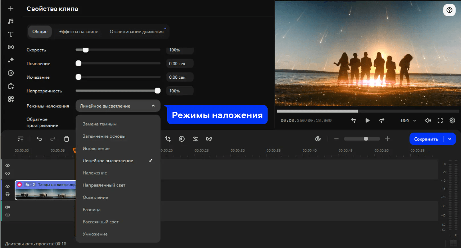Image resolution: width=461 pixels, height=248 pixels.
Task: Play the preview video
Action: click(x=367, y=121)
